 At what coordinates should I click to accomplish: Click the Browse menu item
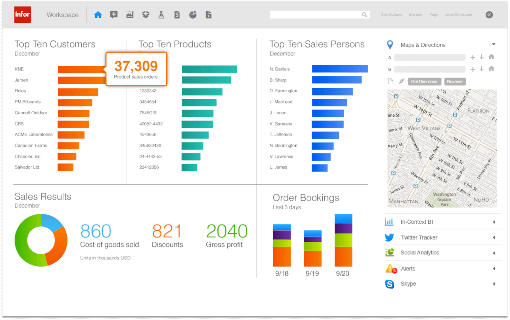(416, 14)
